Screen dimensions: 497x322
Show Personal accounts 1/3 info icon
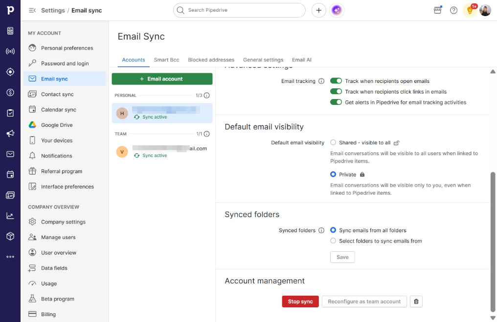point(206,96)
